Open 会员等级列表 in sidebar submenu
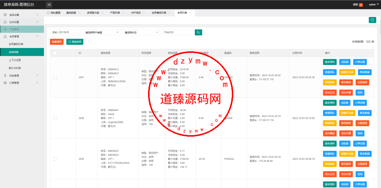Viewport: 381px width, 188px height. [x=22, y=44]
